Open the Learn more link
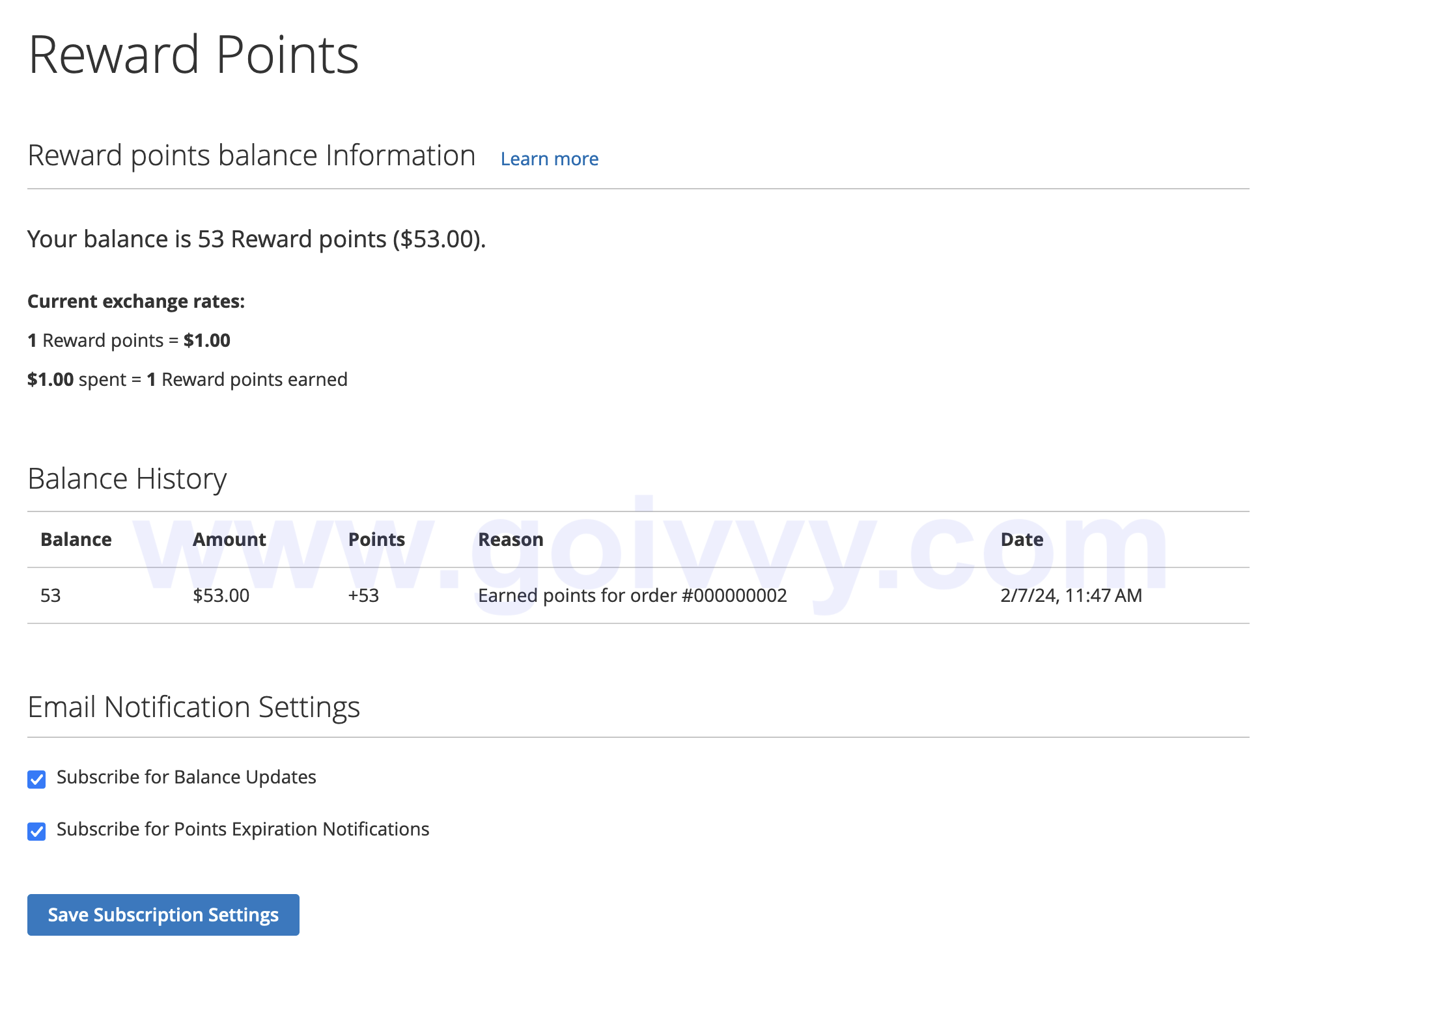Screen dimensions: 1456x1019 pos(549,158)
